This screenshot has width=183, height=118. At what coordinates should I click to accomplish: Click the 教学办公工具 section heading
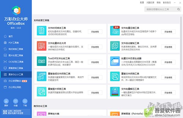40,106
